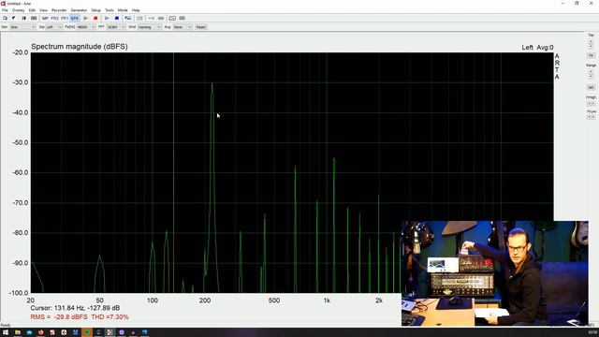Stop the generator with blue square
Viewport: 599px width, 337px height.
click(x=117, y=19)
